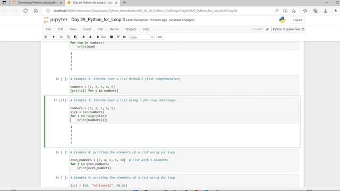Go to the browser home page
The height and width of the screenshot is (191, 340).
click(36, 11)
